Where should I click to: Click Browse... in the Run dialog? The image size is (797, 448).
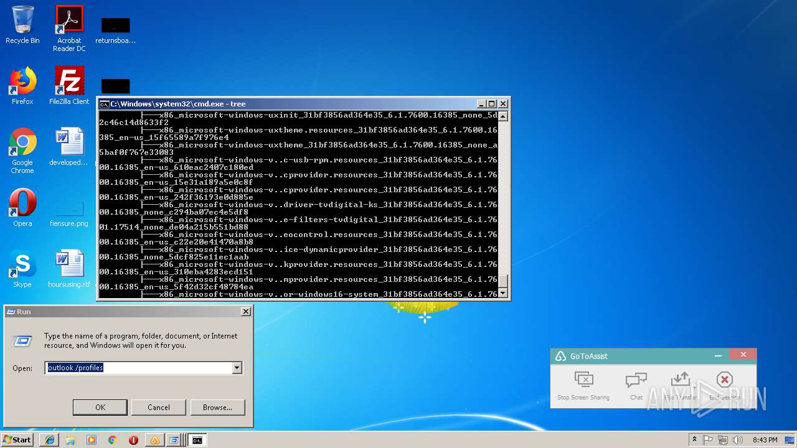click(217, 407)
